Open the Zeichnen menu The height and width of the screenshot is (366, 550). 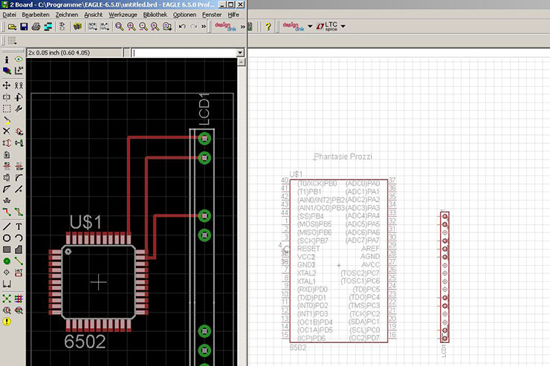(x=67, y=15)
